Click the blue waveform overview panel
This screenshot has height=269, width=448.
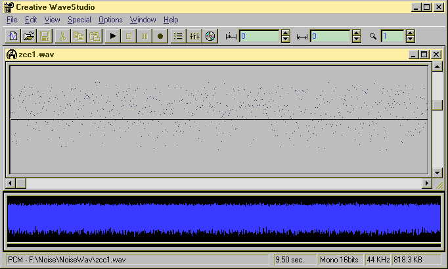coord(224,219)
